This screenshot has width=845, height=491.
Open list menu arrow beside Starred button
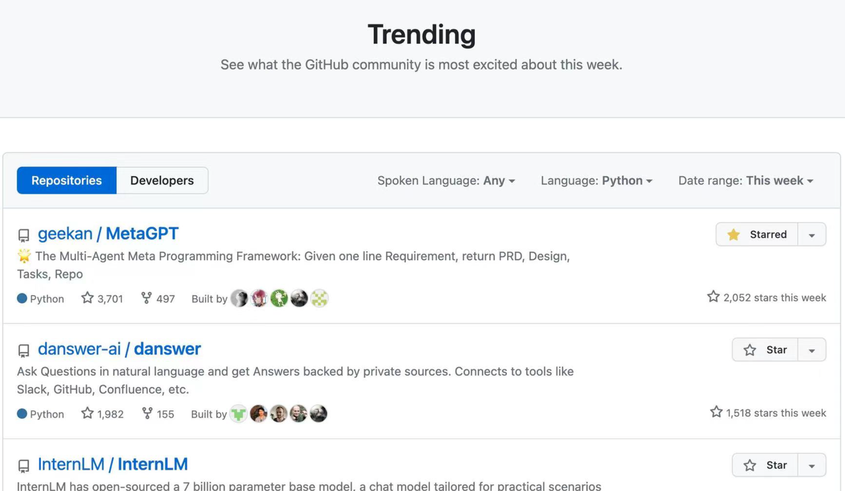pyautogui.click(x=812, y=235)
